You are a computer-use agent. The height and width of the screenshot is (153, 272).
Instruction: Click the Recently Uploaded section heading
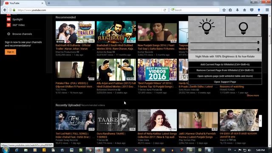68,105
